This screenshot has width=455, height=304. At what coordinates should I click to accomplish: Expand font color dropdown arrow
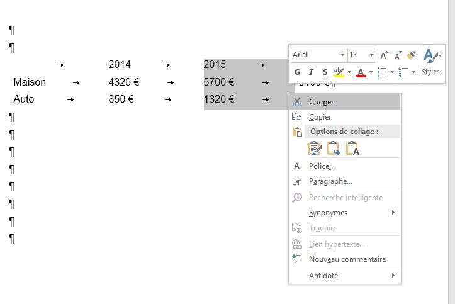tap(371, 72)
